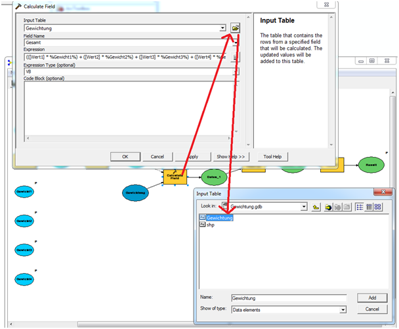Click Cancel in Calculate Field dialog
The height and width of the screenshot is (329, 399).
pyautogui.click(x=157, y=156)
